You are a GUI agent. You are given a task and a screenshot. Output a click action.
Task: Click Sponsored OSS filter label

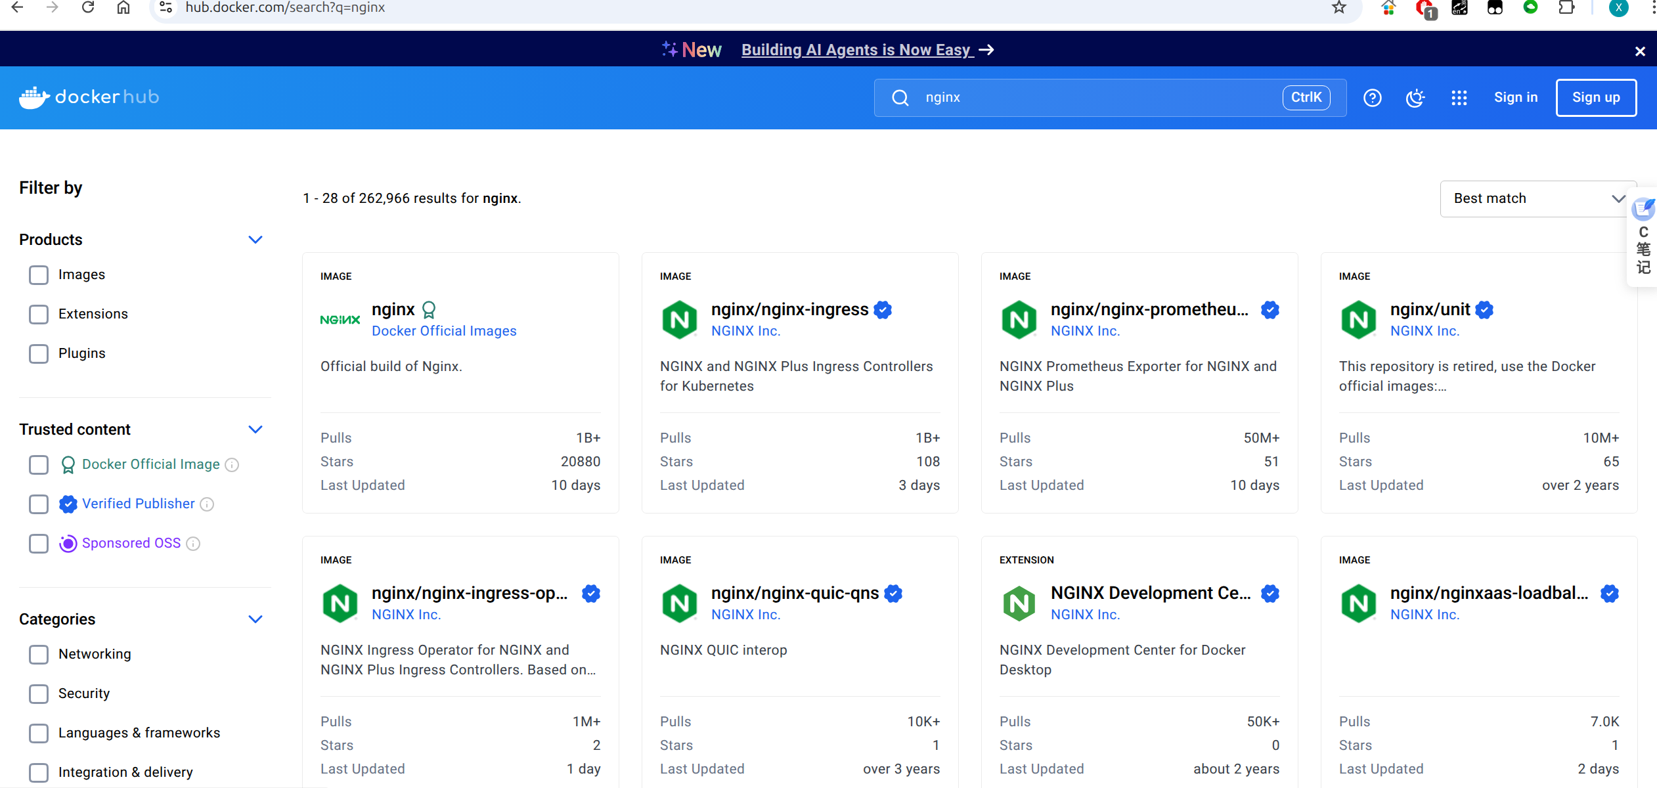[x=131, y=543]
